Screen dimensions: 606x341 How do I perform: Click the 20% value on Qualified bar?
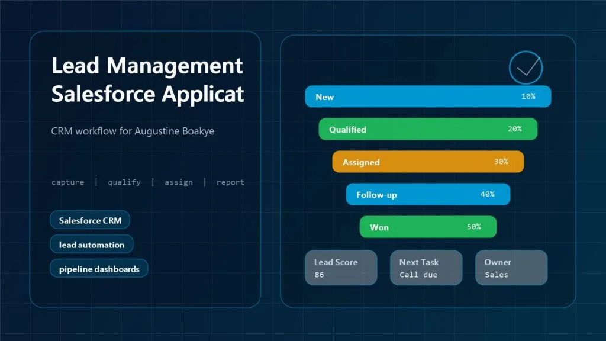515,128
